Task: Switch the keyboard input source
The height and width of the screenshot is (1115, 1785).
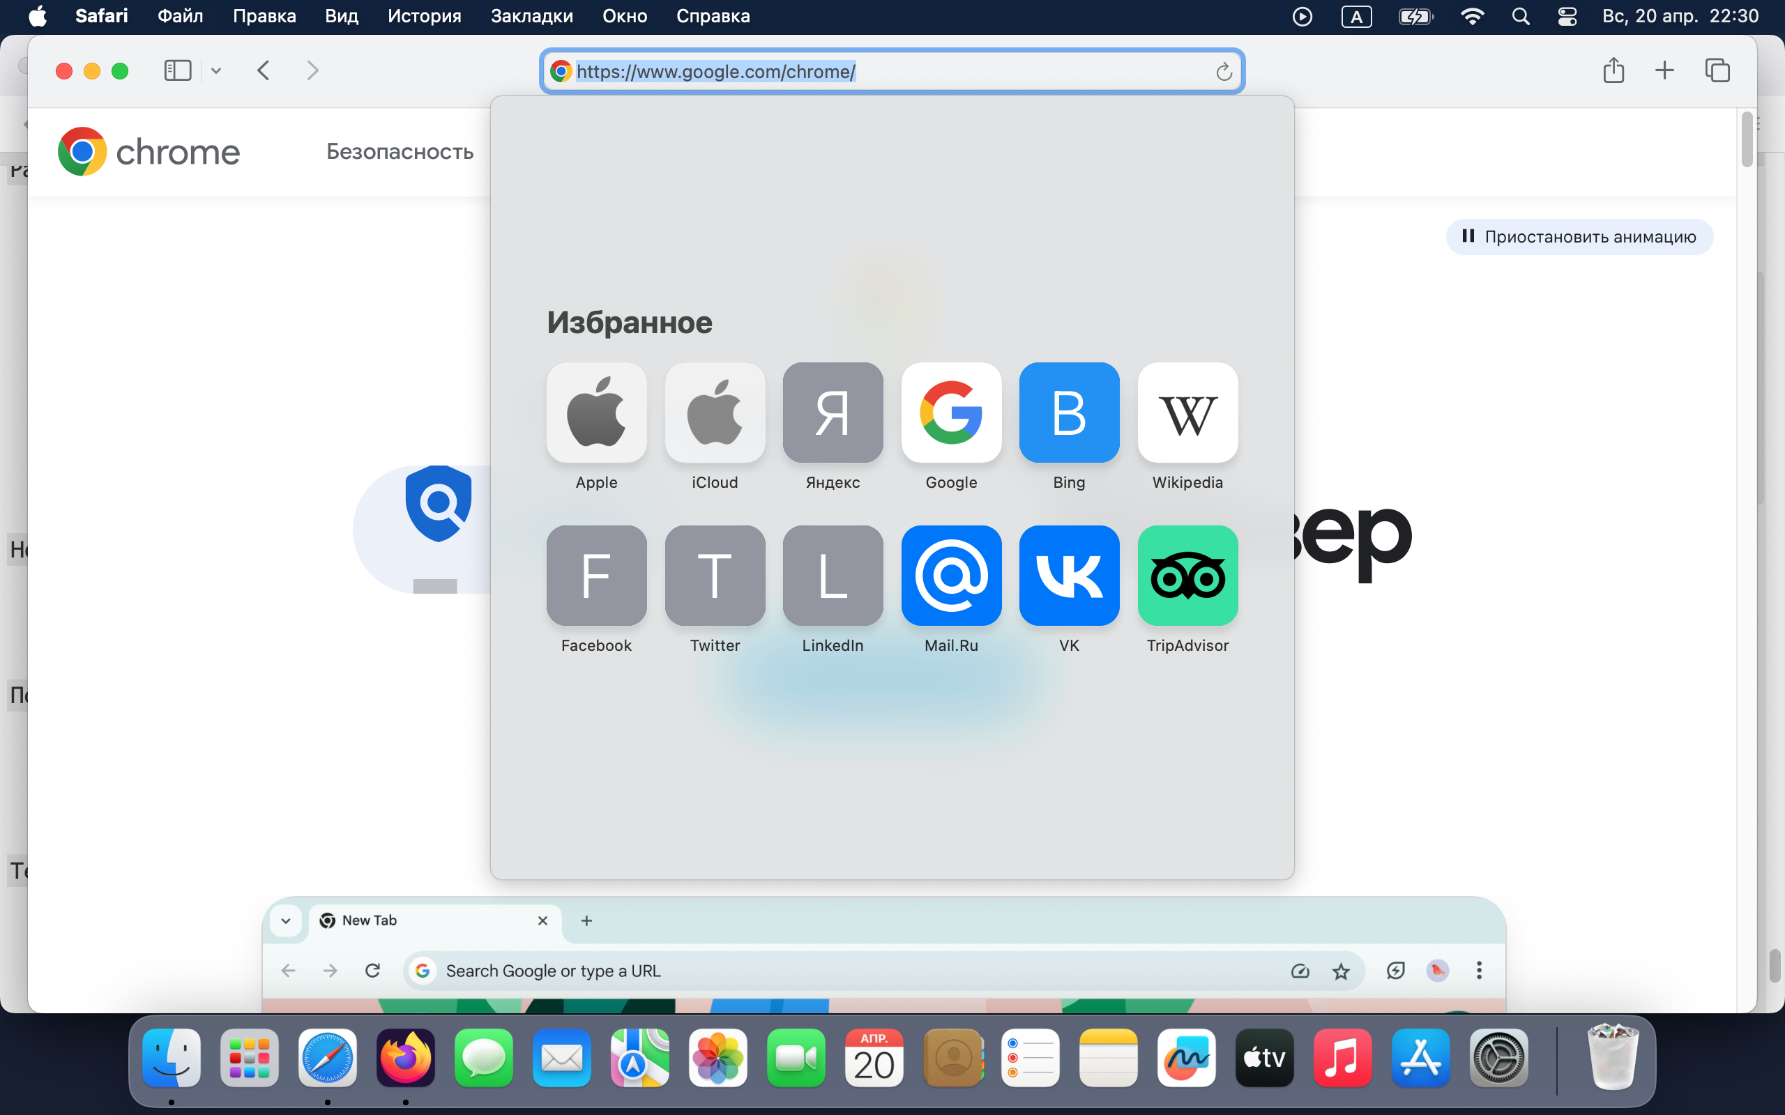Action: [x=1356, y=16]
